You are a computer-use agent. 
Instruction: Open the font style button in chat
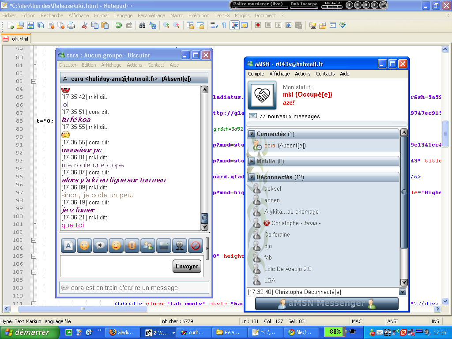click(68, 245)
